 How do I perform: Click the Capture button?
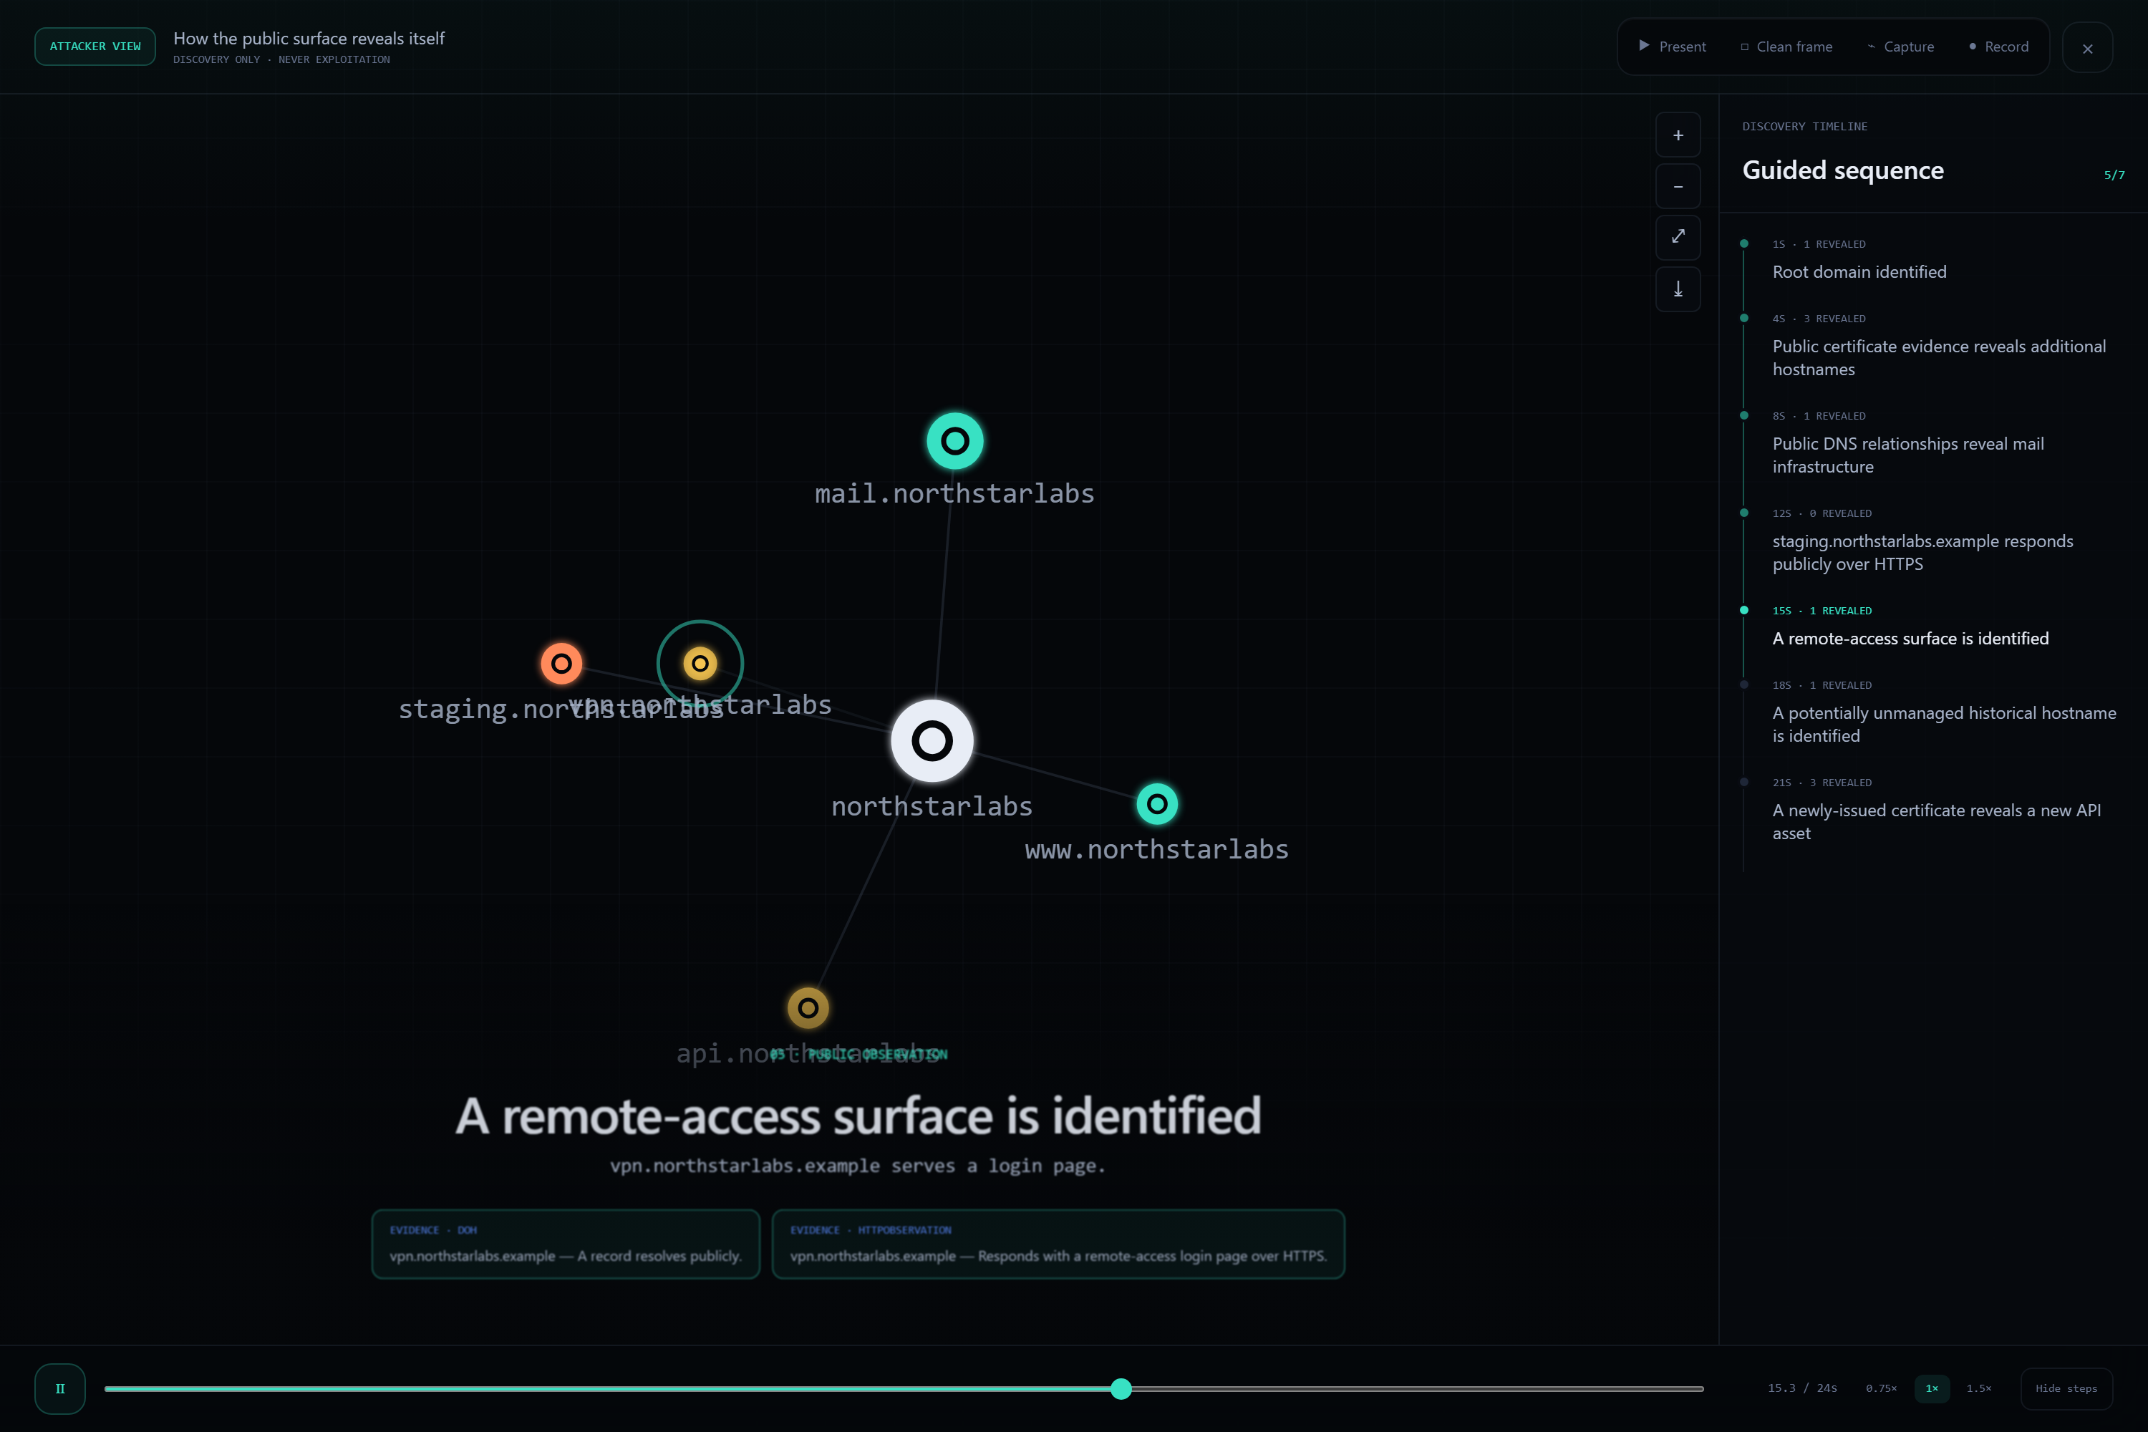pyautogui.click(x=1900, y=47)
